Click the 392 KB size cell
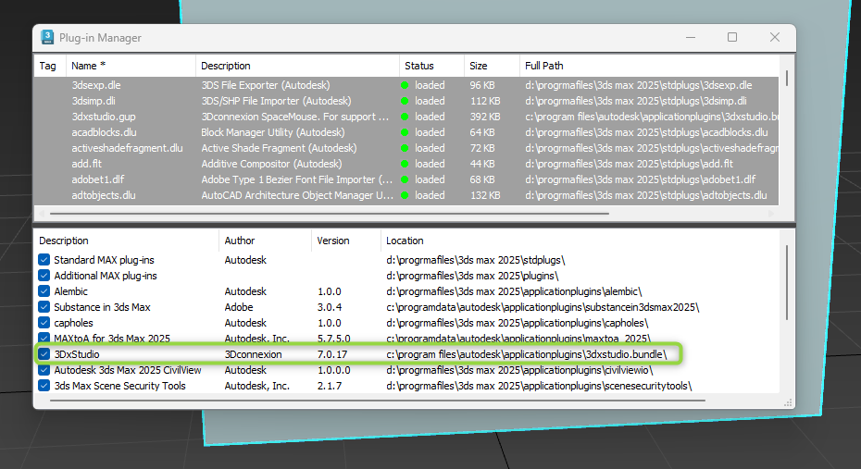The height and width of the screenshot is (469, 861). tap(485, 117)
